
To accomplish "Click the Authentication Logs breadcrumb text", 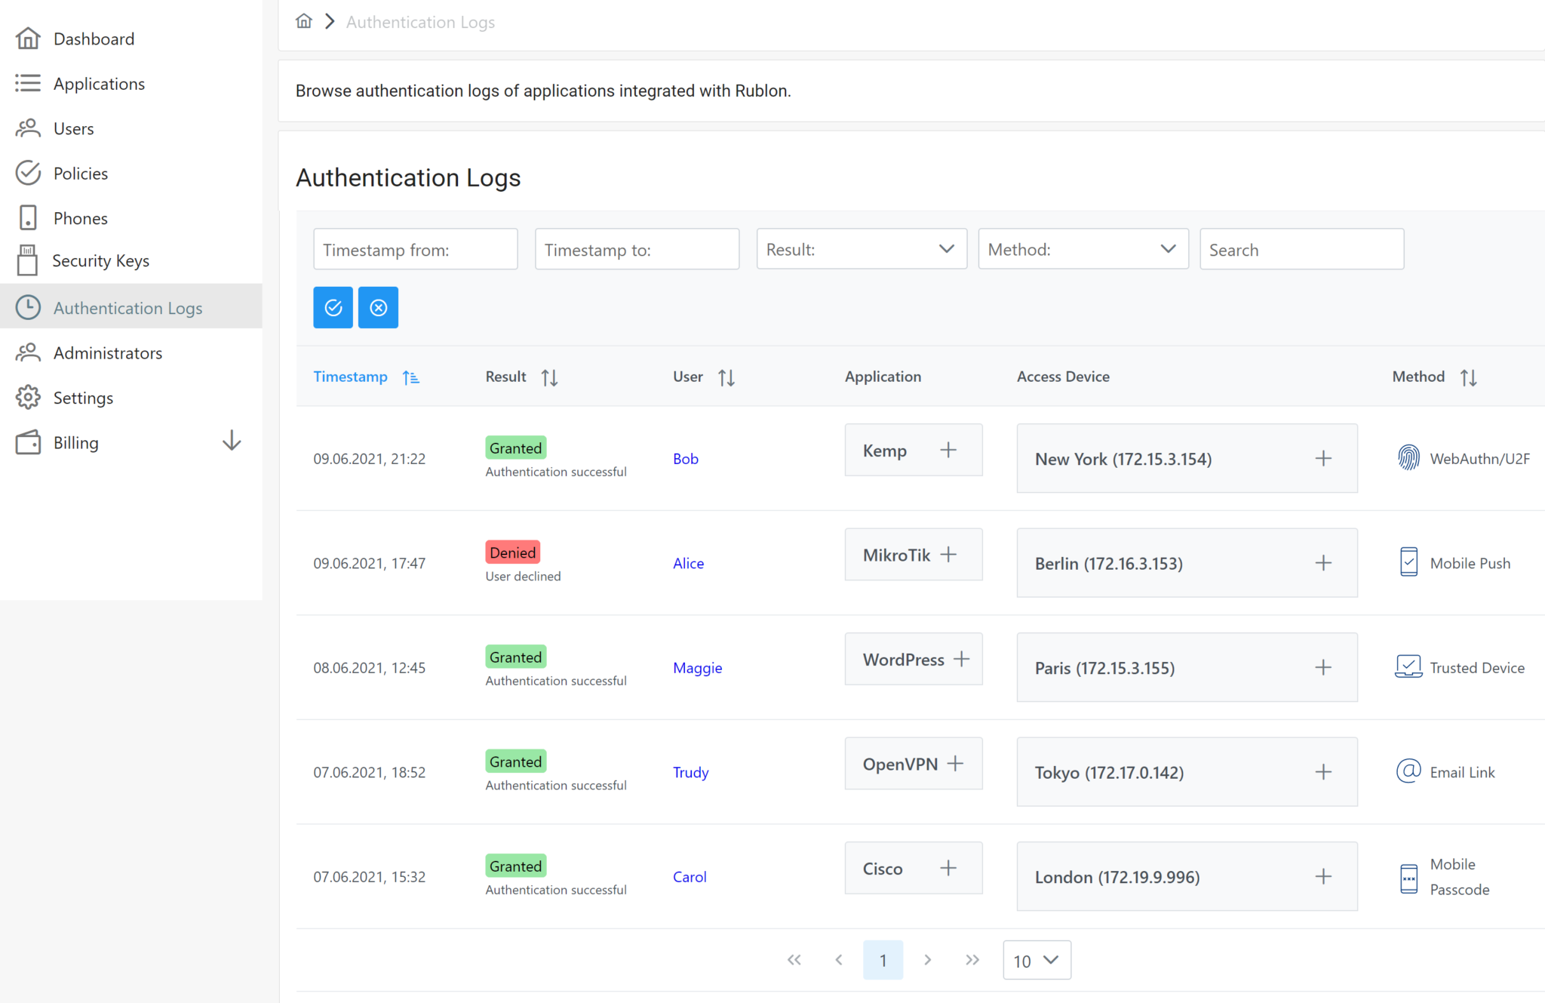I will click(420, 22).
